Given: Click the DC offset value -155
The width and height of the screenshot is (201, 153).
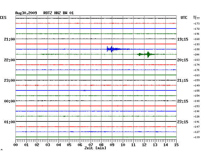Looking at the screenshot, I should pos(196,91).
